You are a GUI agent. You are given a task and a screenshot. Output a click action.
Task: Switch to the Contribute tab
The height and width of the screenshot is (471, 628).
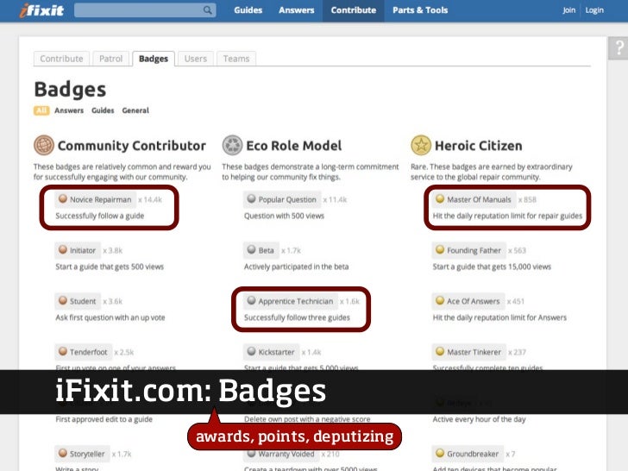click(61, 59)
